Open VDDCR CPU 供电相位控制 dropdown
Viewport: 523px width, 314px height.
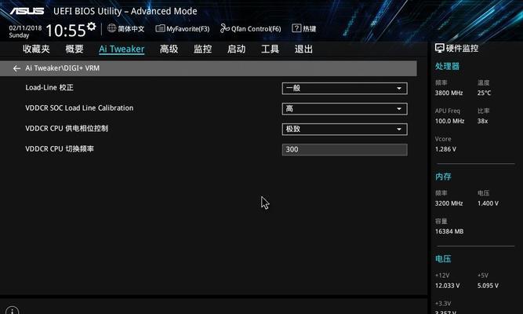click(344, 130)
